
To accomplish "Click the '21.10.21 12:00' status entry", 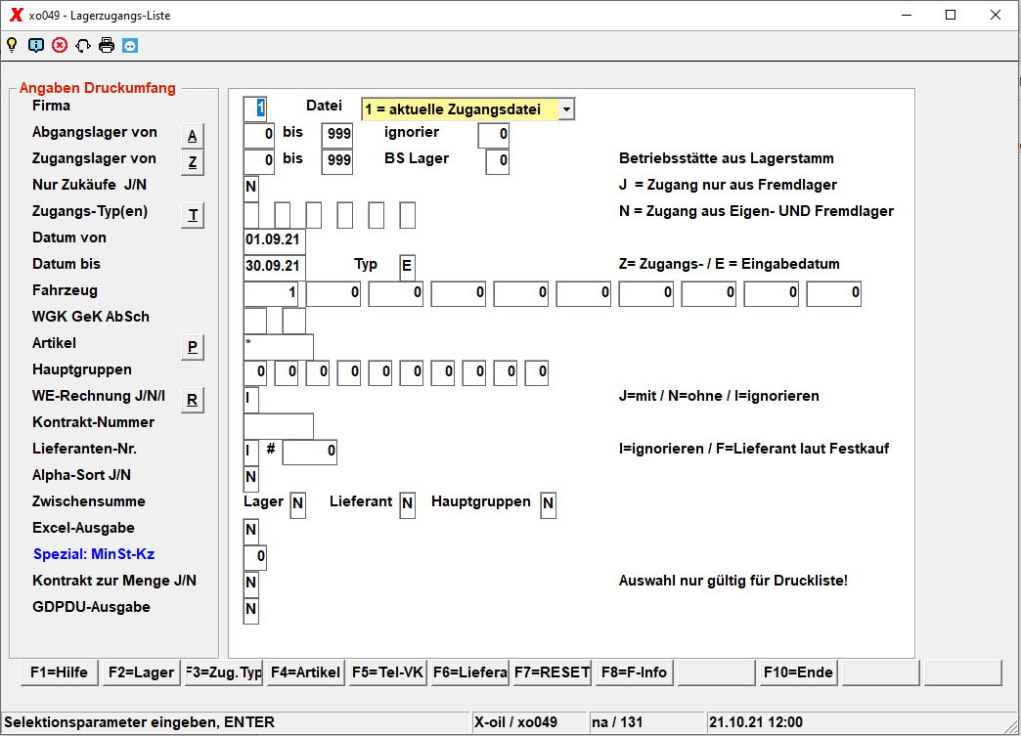I will point(756,722).
